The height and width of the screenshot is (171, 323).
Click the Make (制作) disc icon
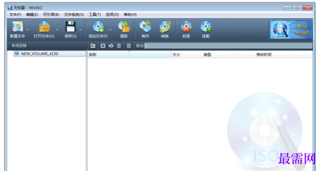click(145, 27)
